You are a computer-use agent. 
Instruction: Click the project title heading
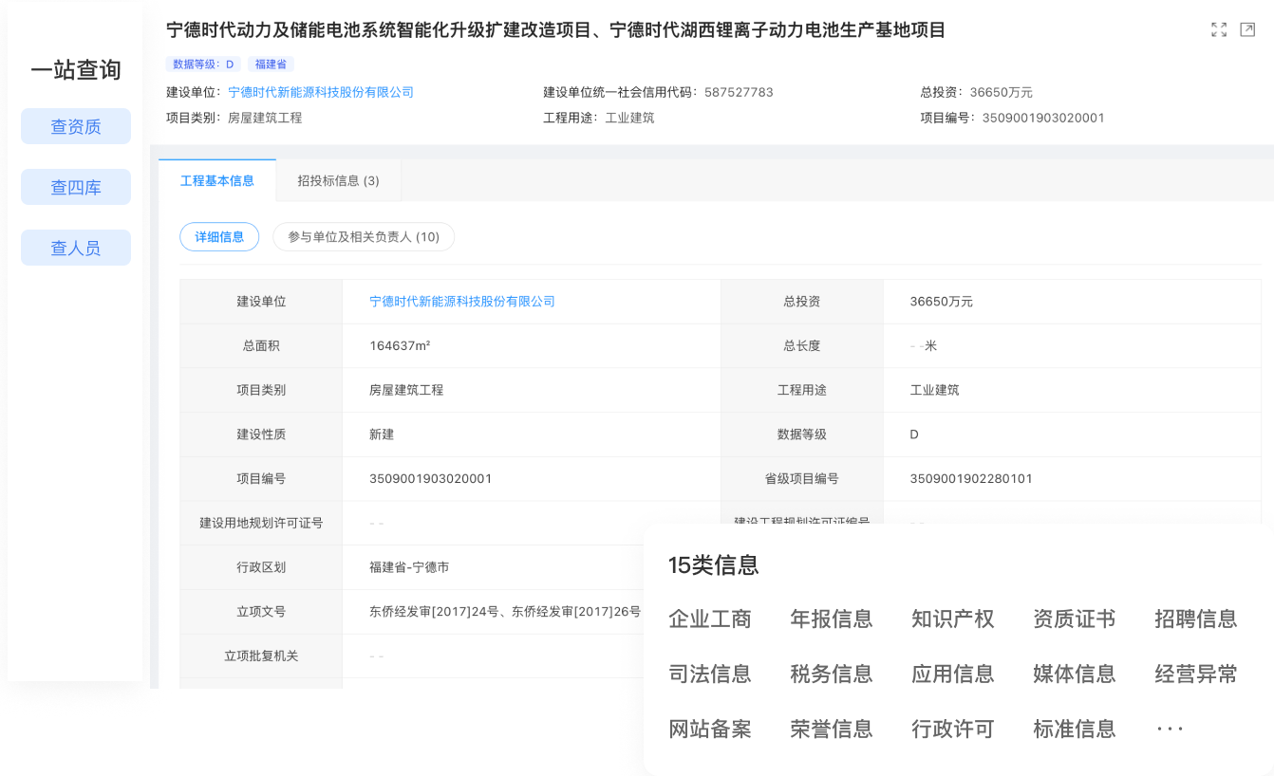point(556,30)
